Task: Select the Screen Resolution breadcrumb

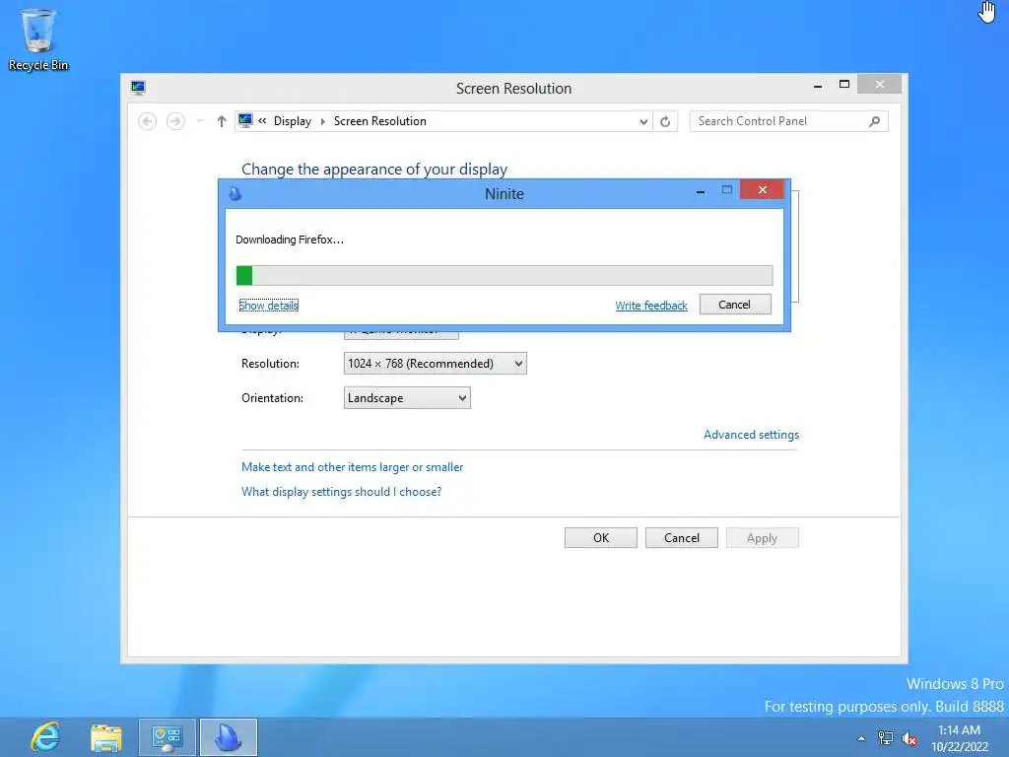Action: [379, 121]
